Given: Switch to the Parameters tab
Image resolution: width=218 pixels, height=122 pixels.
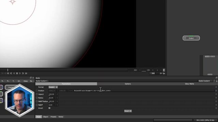Looking at the screenshot, I should (66, 84).
